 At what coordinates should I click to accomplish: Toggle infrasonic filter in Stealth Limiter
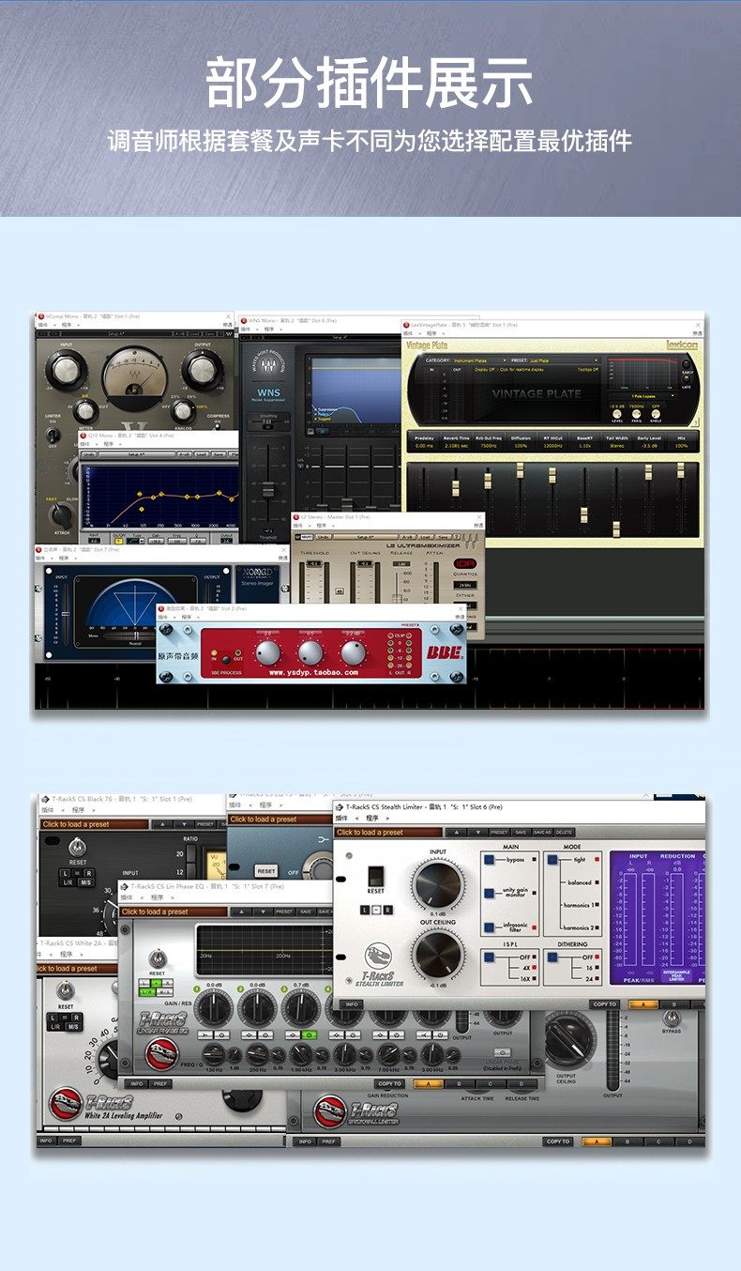(x=489, y=926)
